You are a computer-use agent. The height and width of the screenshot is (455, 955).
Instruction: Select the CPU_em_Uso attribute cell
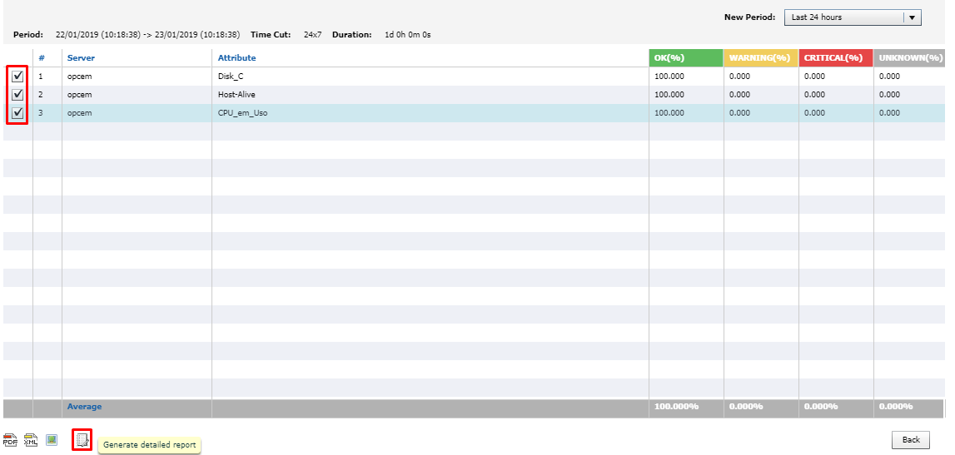click(242, 112)
